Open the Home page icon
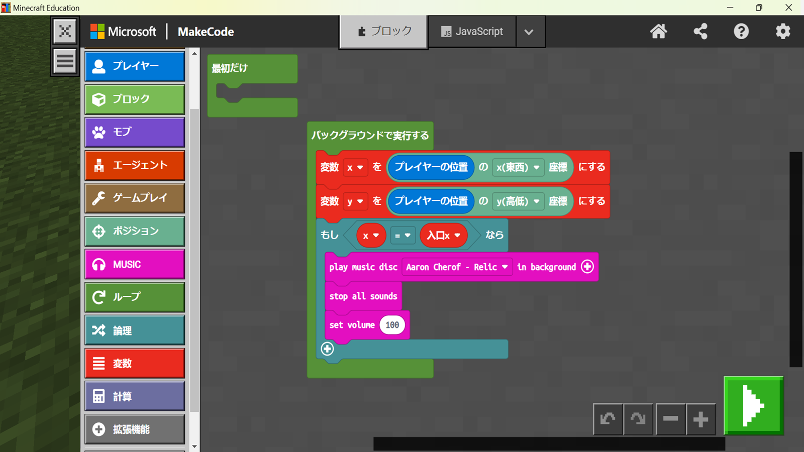 pyautogui.click(x=658, y=32)
